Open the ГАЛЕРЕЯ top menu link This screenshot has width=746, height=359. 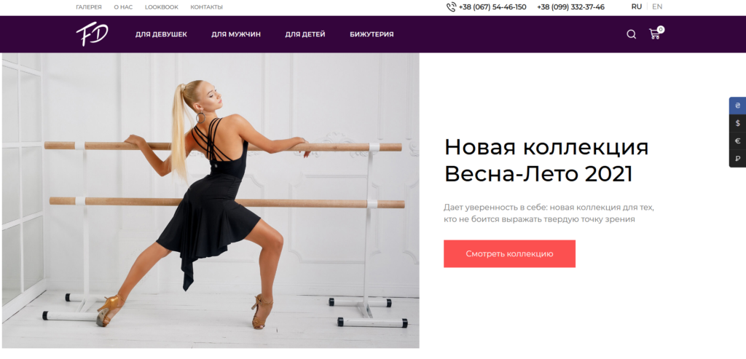[88, 7]
